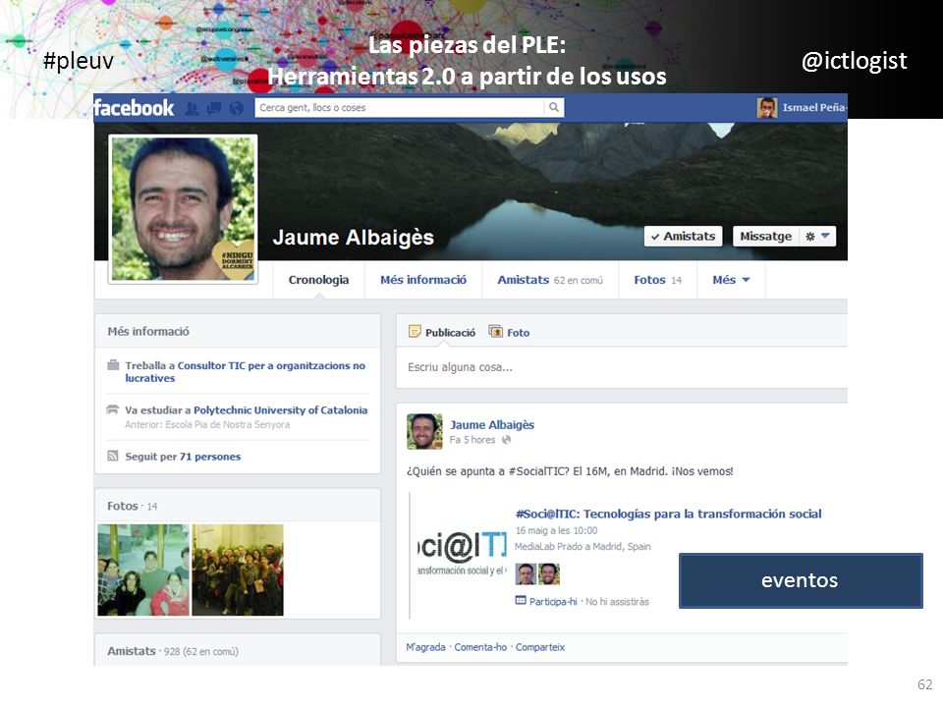Viewport: 943px width, 707px height.
Task: Click the @ictlogist handle text
Action: click(854, 61)
